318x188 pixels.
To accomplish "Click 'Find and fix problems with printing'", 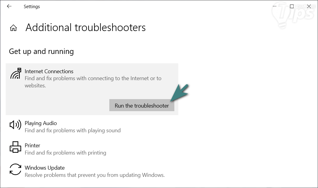I will click(x=65, y=153).
